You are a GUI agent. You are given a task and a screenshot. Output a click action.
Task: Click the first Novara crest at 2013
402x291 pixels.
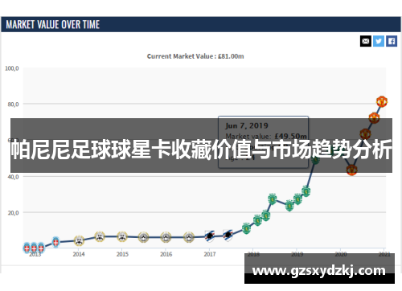27,248
